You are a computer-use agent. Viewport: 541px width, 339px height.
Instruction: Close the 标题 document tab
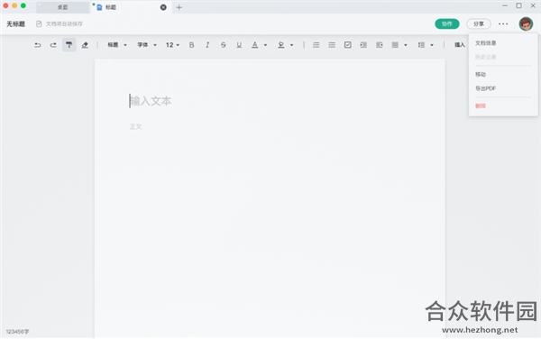point(163,7)
